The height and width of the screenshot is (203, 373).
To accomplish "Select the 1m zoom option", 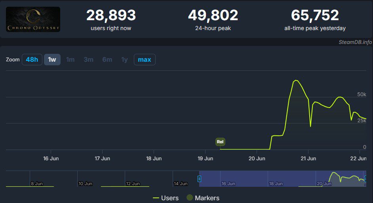I will (x=70, y=60).
